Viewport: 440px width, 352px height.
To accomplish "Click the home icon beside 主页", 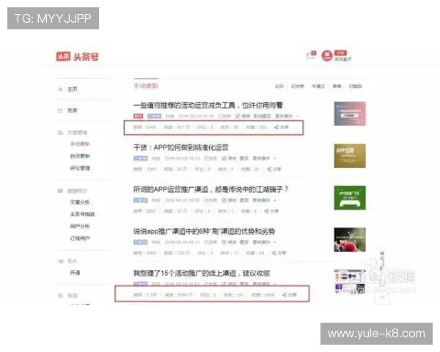I will 60,89.
